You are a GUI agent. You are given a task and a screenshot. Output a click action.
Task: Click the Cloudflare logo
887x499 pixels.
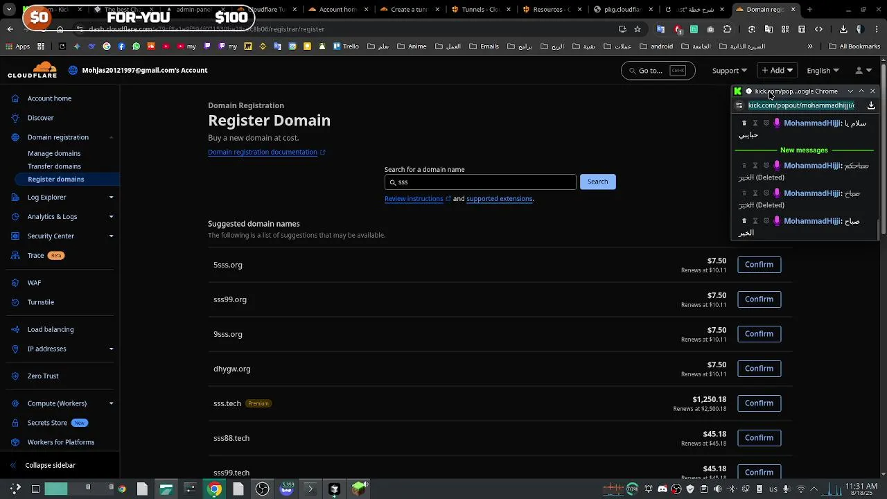[x=32, y=70]
